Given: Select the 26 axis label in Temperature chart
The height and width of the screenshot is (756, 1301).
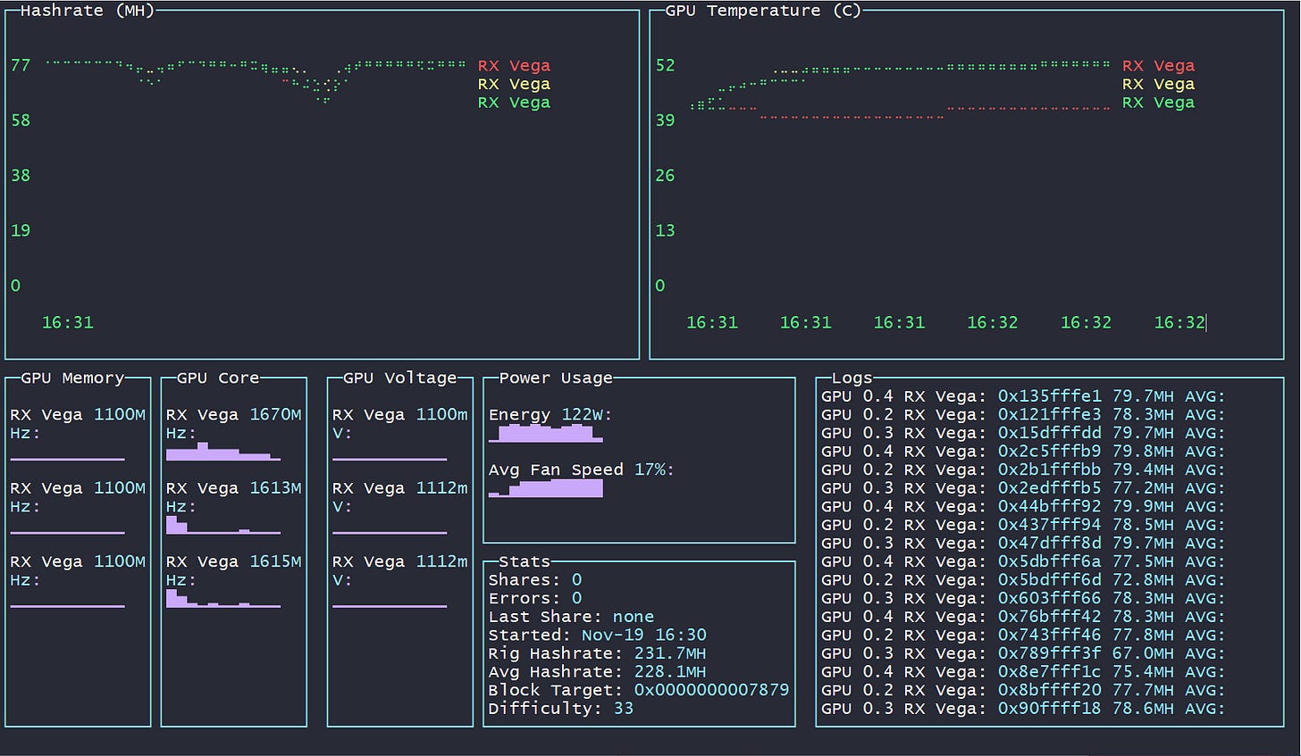Looking at the screenshot, I should (x=665, y=176).
